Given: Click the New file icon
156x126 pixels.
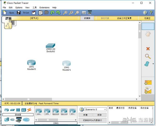Looking at the screenshot, I should point(5,13).
